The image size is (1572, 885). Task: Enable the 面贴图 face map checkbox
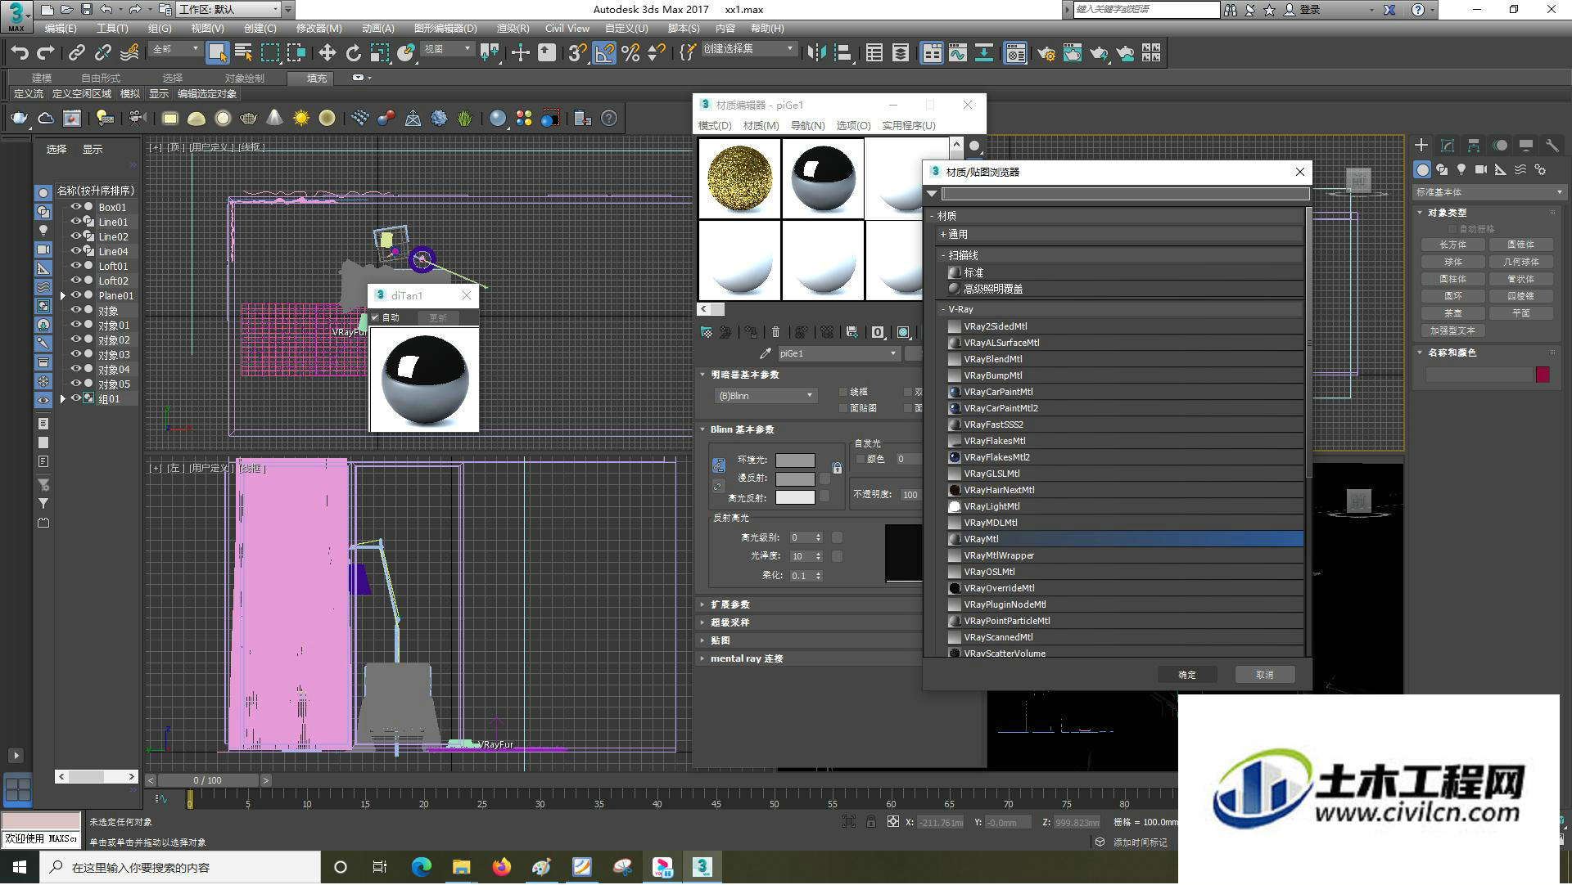[843, 407]
